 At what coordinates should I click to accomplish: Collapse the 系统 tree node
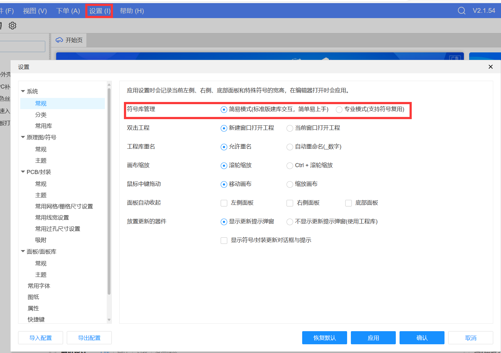pos(23,91)
